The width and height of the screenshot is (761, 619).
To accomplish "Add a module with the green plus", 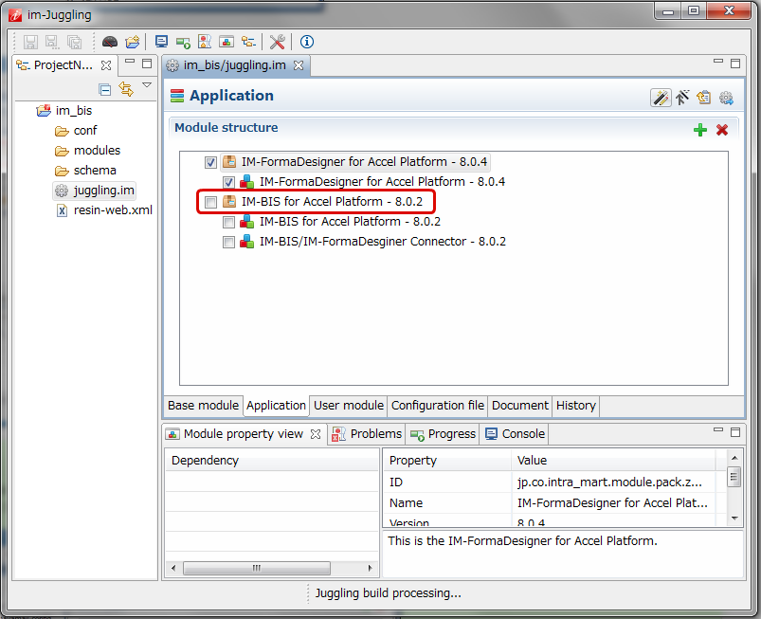I will (x=699, y=130).
